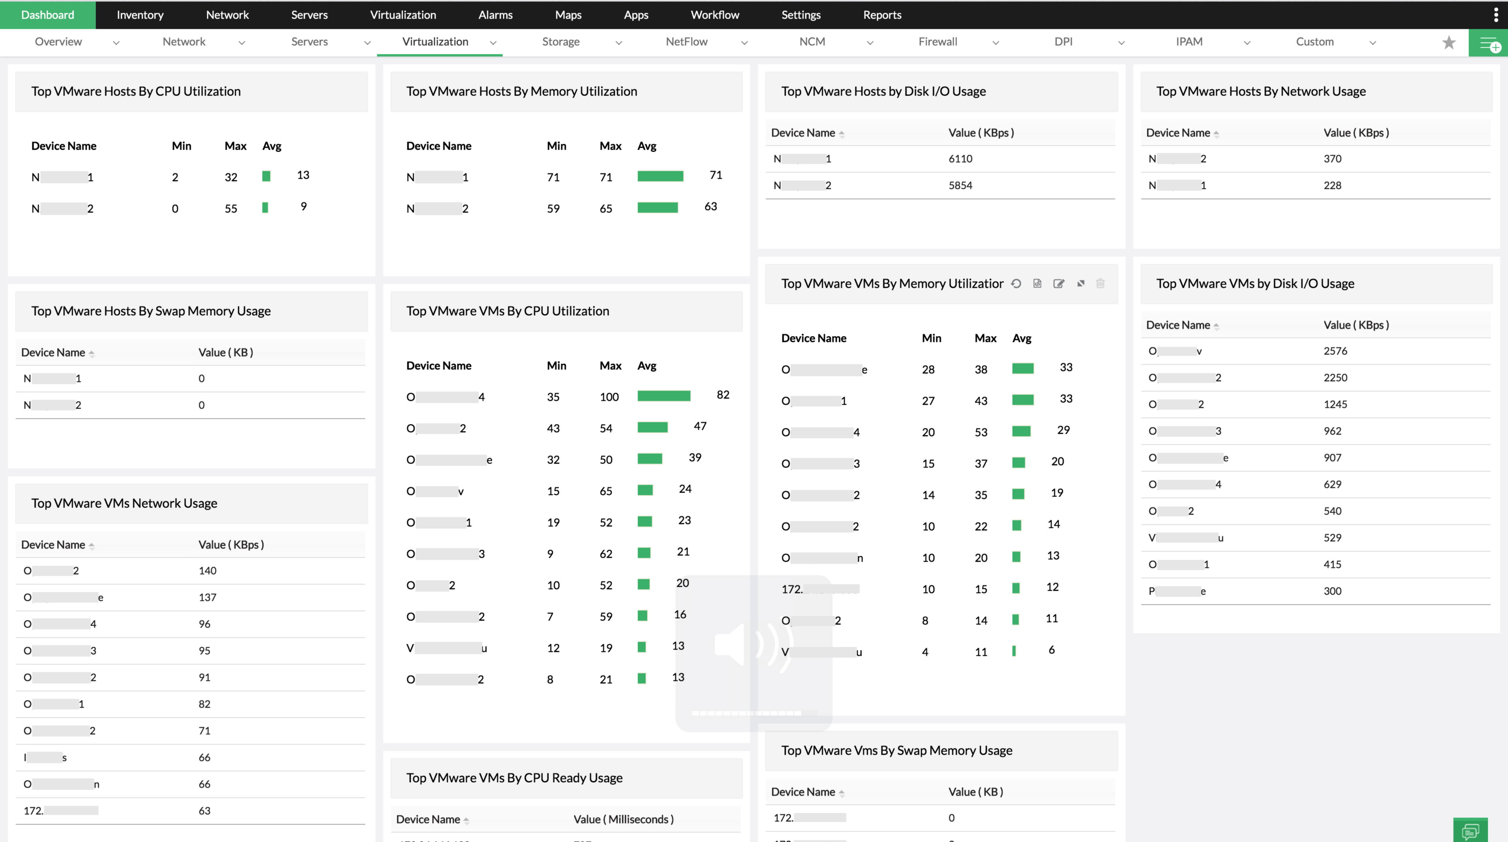
Task: Go to the Storage dashboard tab
Action: pyautogui.click(x=560, y=42)
